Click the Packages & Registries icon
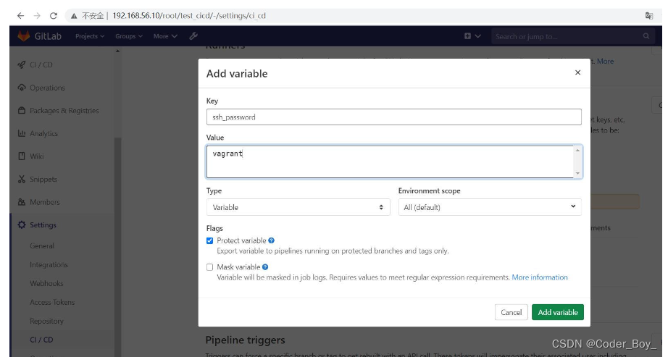This screenshot has height=357, width=668. pos(22,110)
